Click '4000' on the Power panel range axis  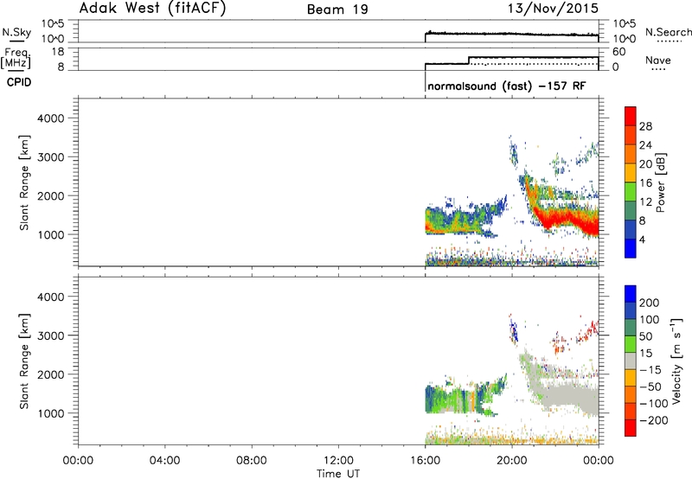click(x=51, y=118)
